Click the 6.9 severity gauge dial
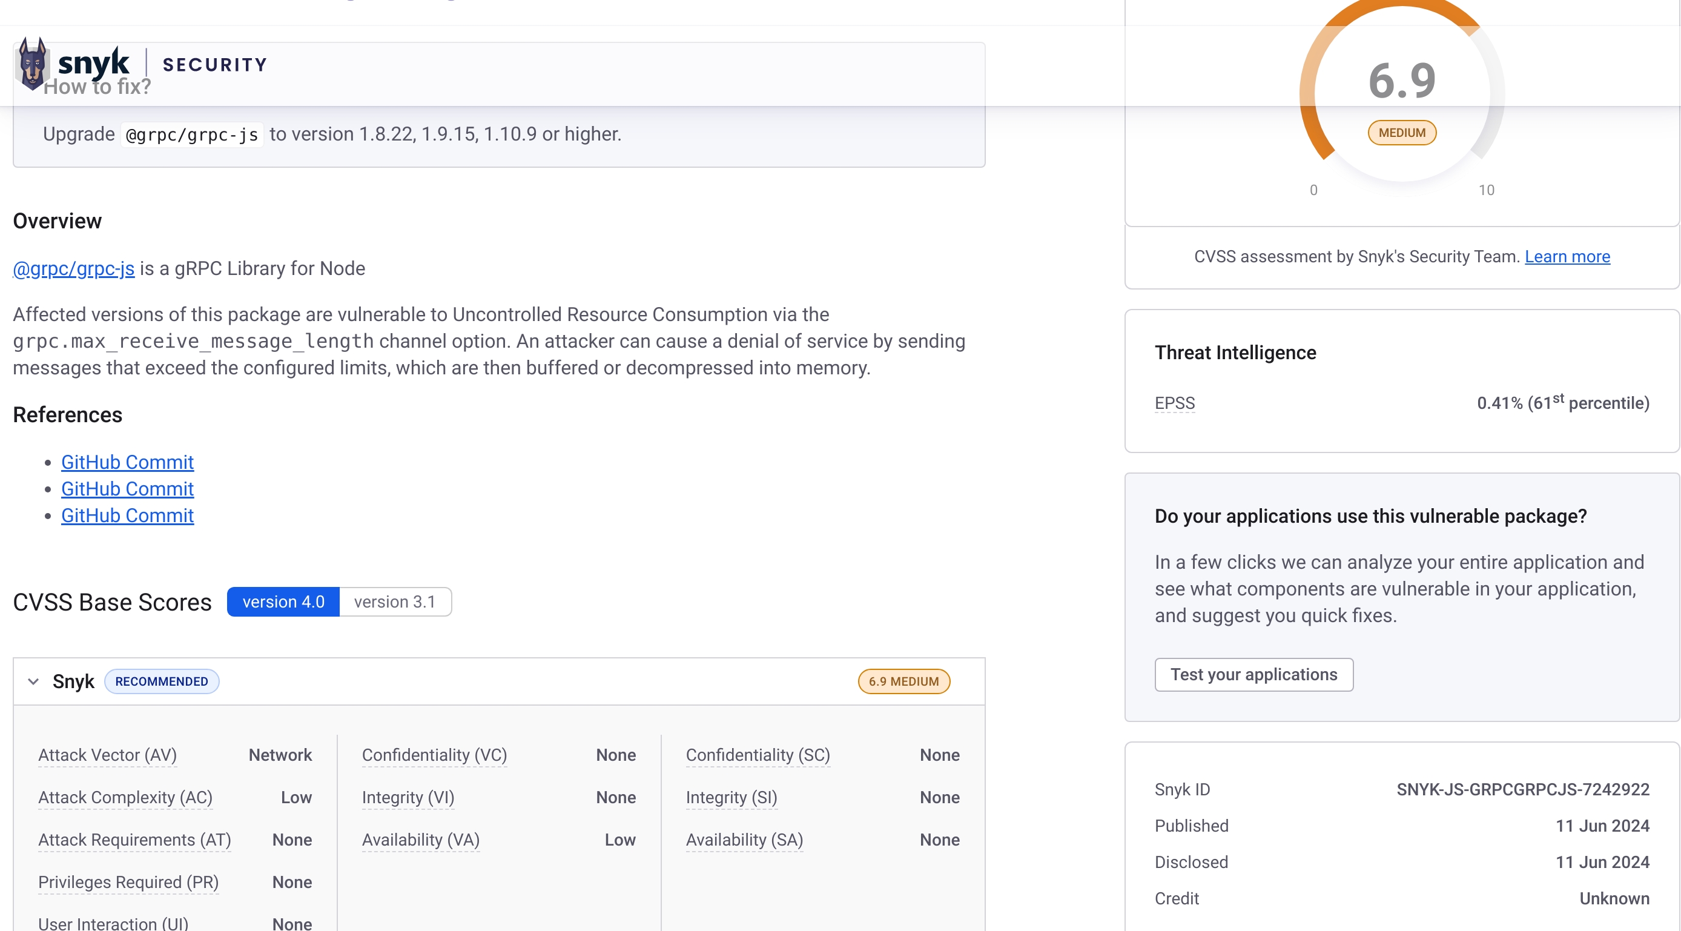 (x=1402, y=91)
